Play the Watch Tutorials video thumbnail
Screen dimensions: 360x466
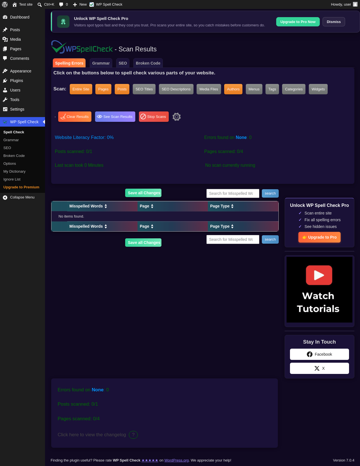[x=319, y=290]
